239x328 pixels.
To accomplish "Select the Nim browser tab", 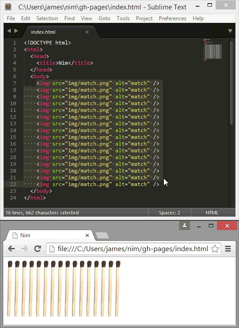I will pyautogui.click(x=51, y=235).
